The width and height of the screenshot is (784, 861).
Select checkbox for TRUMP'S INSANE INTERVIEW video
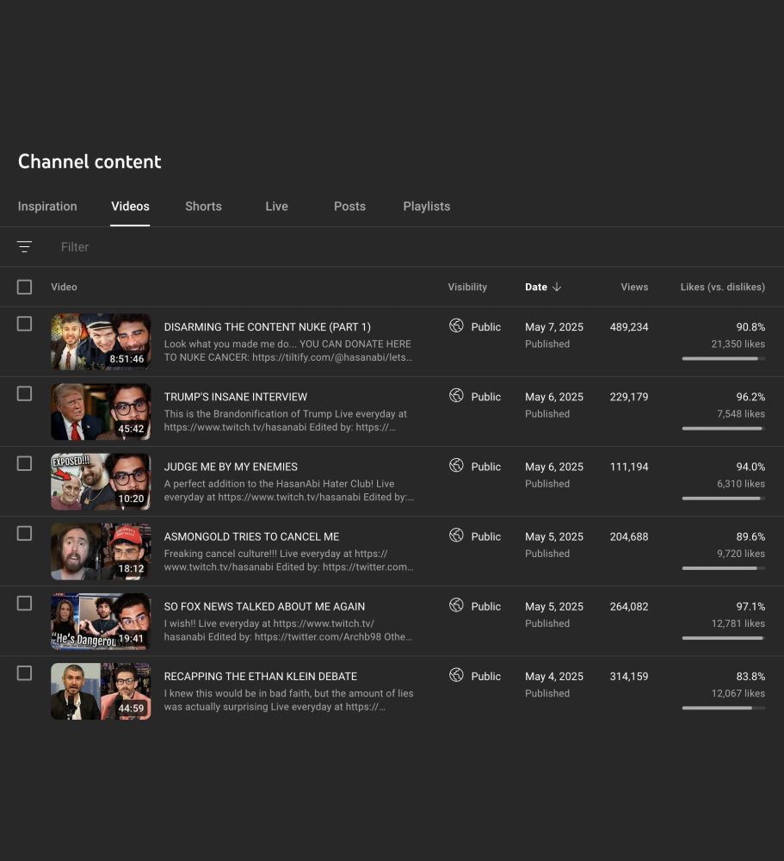tap(24, 393)
